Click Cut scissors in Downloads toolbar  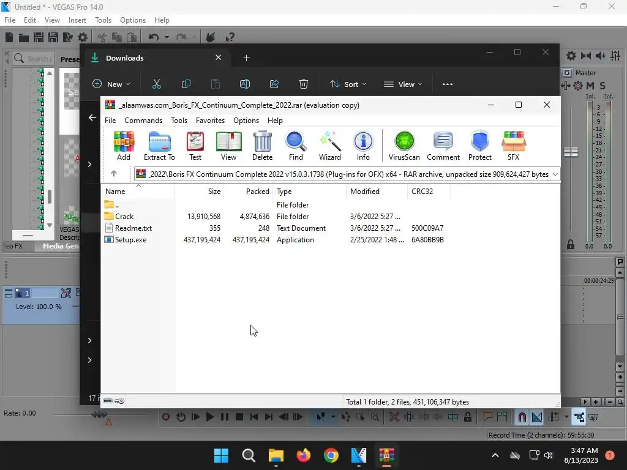[156, 84]
